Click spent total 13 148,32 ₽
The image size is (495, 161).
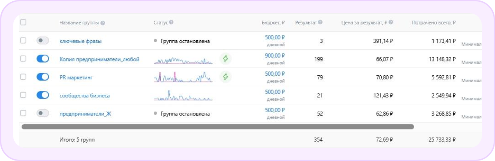[442, 59]
